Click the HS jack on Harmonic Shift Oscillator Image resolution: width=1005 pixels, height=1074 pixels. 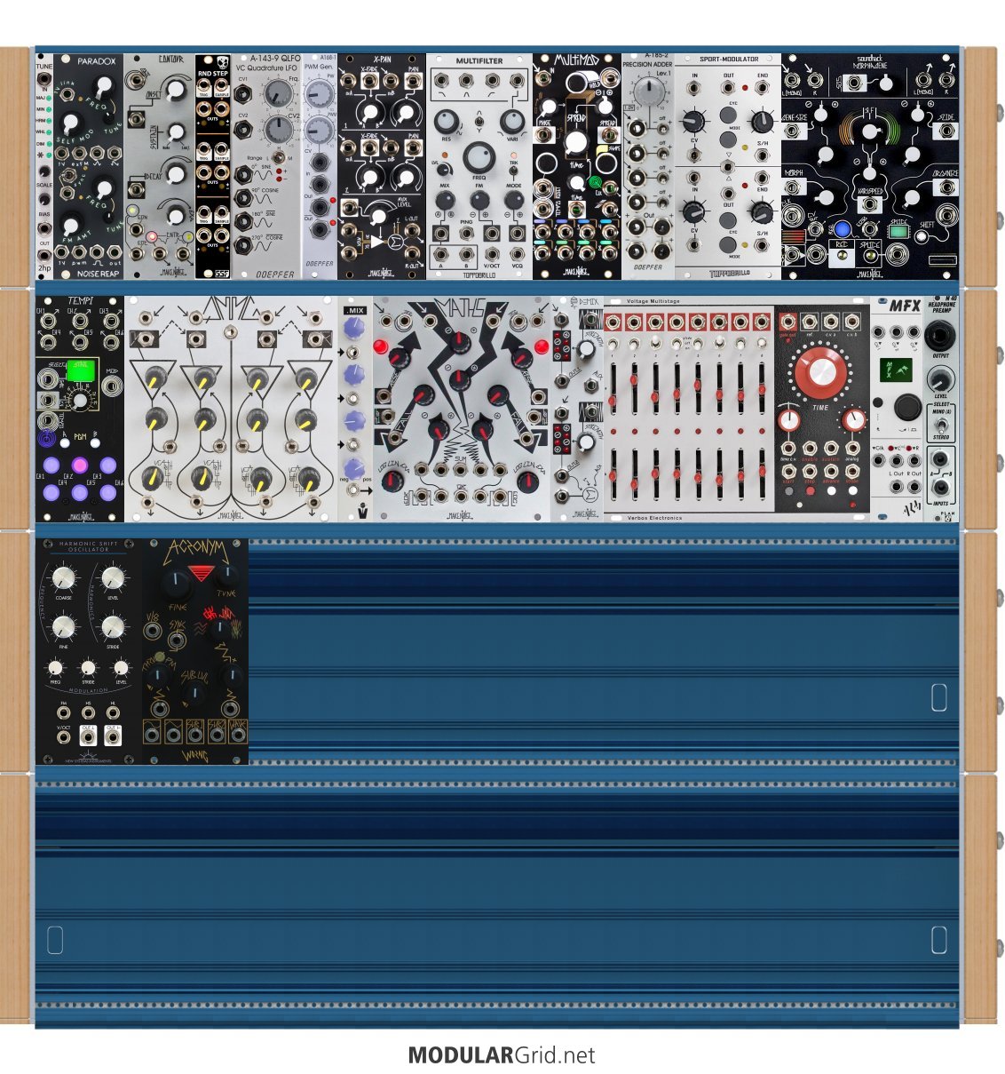click(x=89, y=713)
